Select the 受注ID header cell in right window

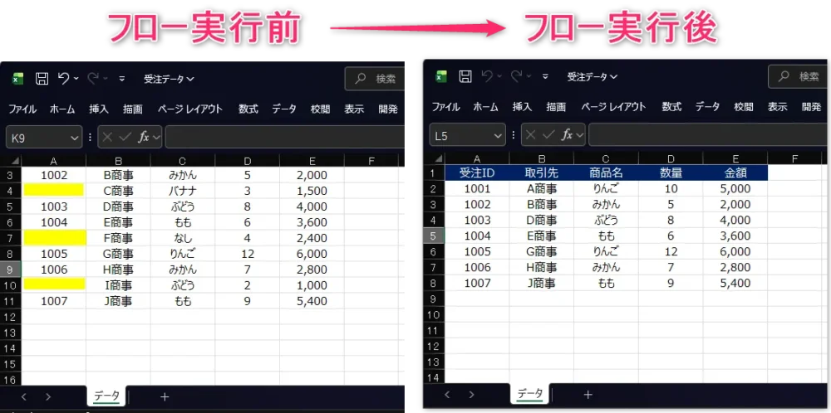point(477,173)
